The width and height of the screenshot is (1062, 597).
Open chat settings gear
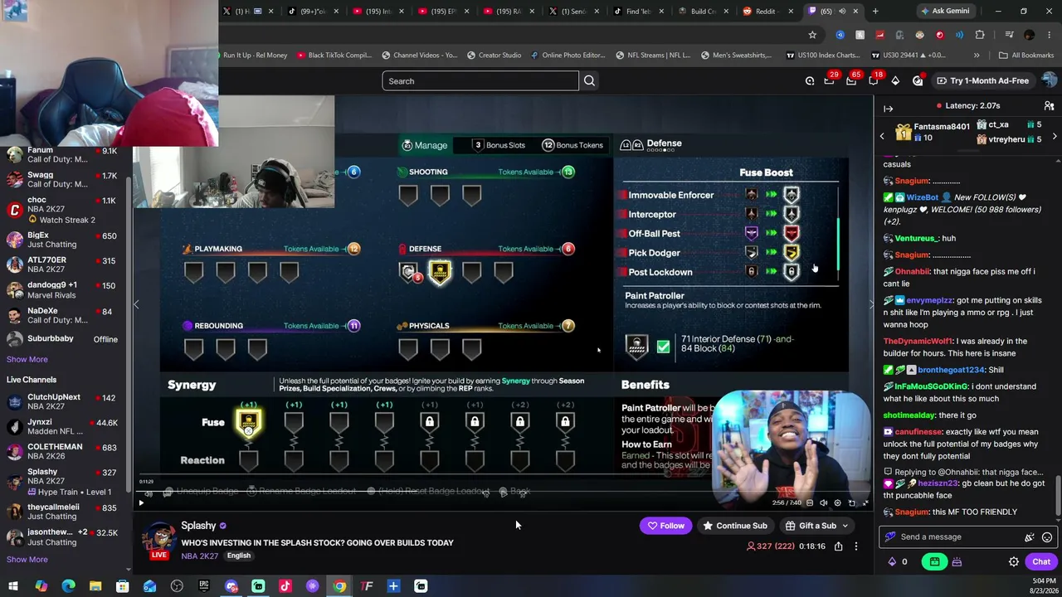coord(1014,561)
